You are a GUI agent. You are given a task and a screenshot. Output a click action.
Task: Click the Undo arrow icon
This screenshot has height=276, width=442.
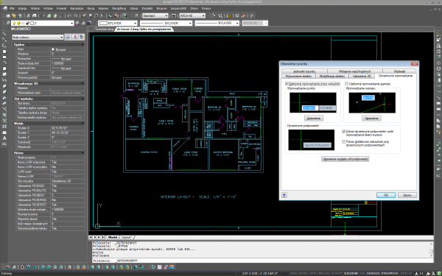(x=69, y=15)
